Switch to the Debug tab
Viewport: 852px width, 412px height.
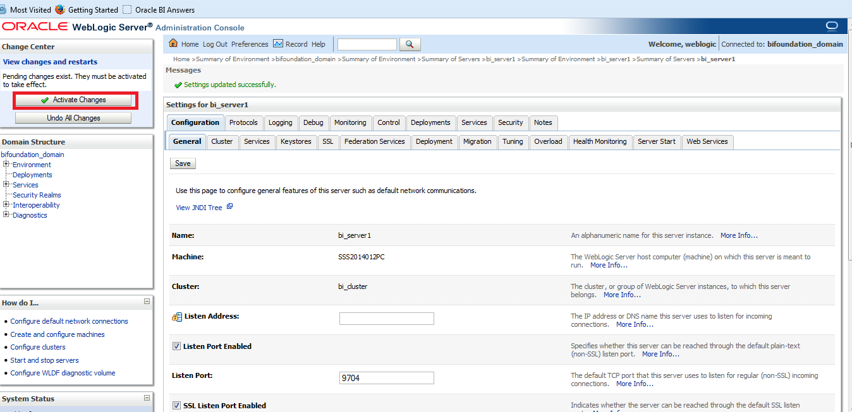click(x=313, y=122)
